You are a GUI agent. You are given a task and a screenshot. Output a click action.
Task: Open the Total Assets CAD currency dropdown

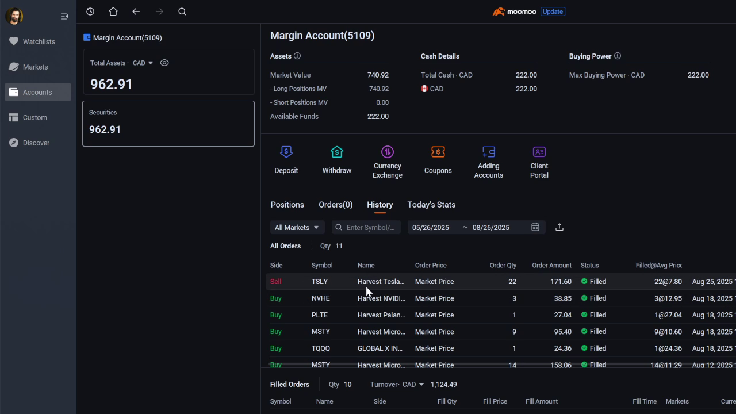143,63
